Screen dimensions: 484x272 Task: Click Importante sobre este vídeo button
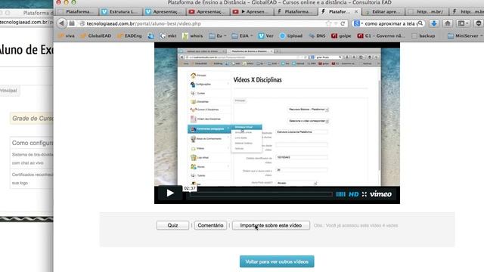pos(271,225)
